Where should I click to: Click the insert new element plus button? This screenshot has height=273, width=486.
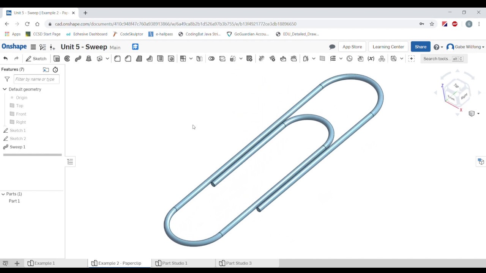pos(17,263)
